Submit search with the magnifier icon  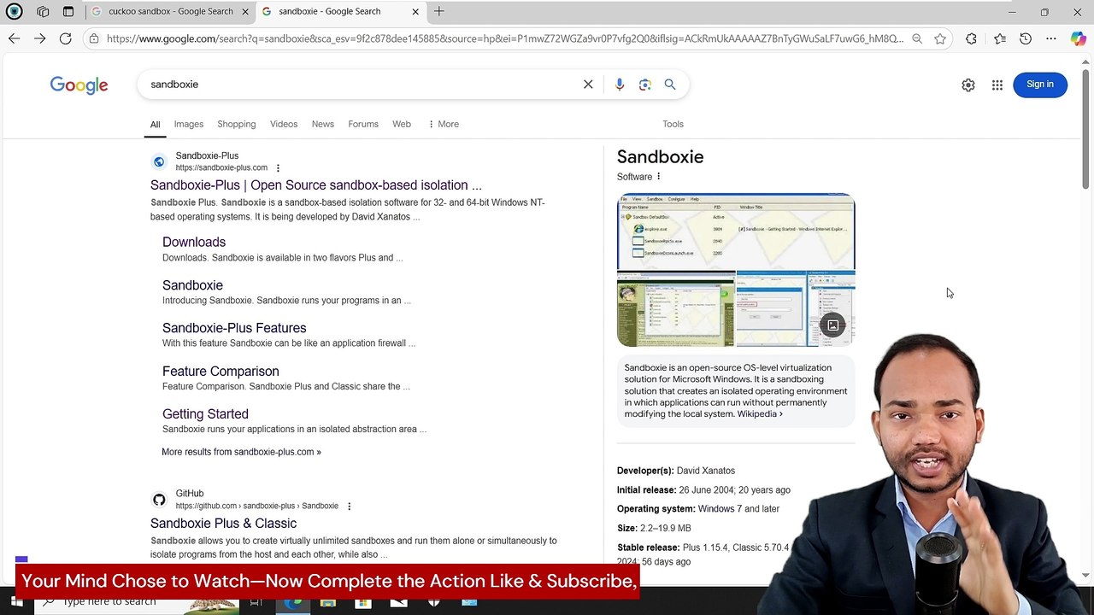coord(670,85)
